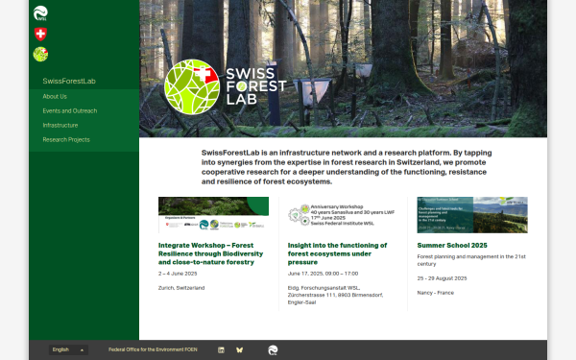Open the Summer School 2025 link

(x=452, y=245)
